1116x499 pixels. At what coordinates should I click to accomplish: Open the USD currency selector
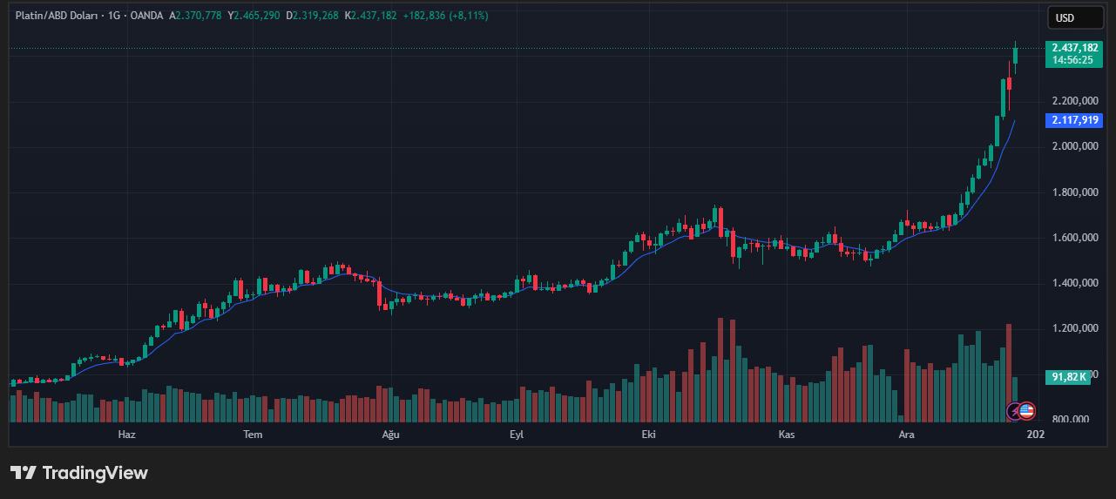[x=1068, y=17]
